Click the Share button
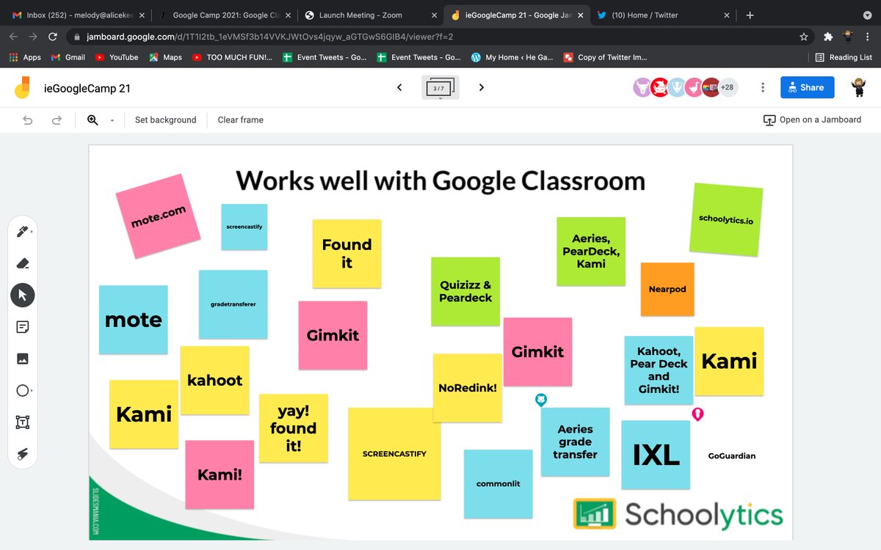 click(x=807, y=87)
